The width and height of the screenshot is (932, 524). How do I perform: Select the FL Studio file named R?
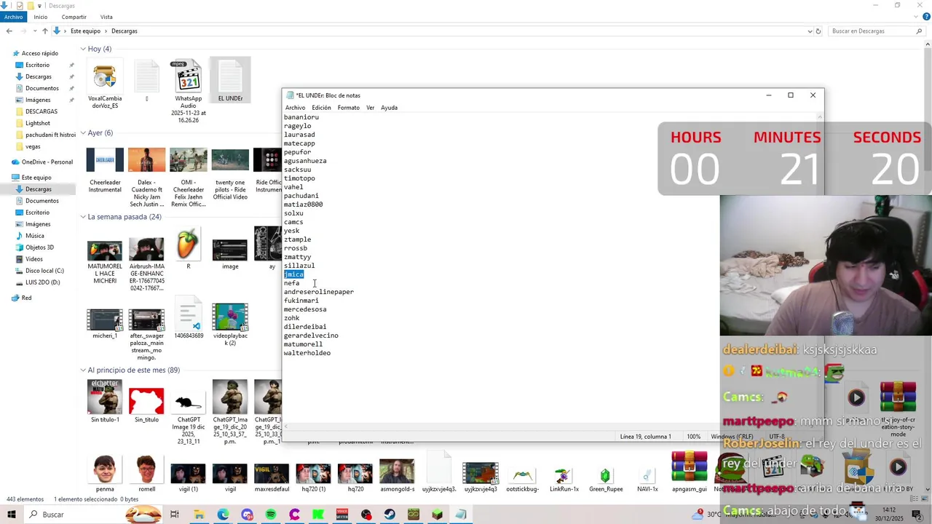(x=188, y=249)
